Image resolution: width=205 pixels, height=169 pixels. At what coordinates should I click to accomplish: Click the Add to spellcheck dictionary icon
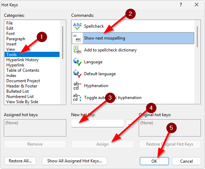click(x=77, y=50)
